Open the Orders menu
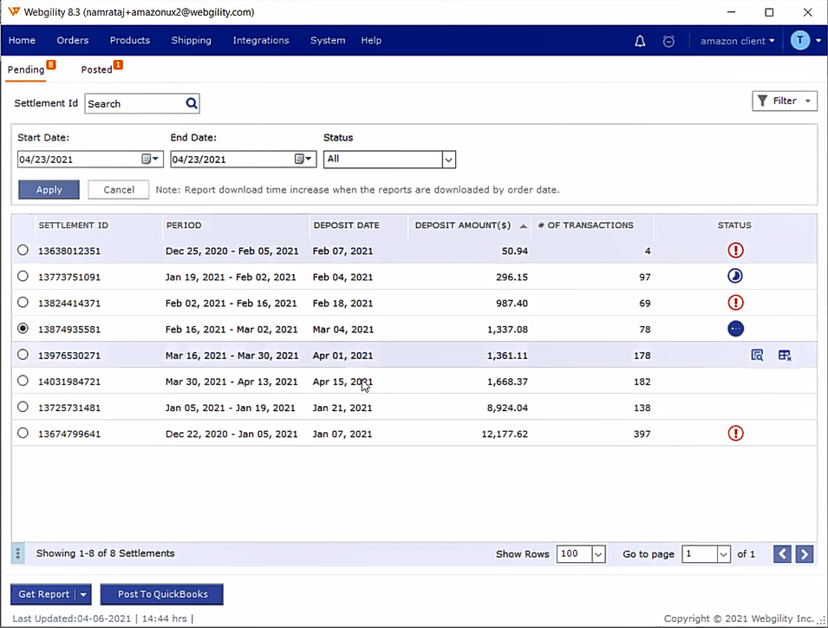The width and height of the screenshot is (828, 628). (x=73, y=41)
